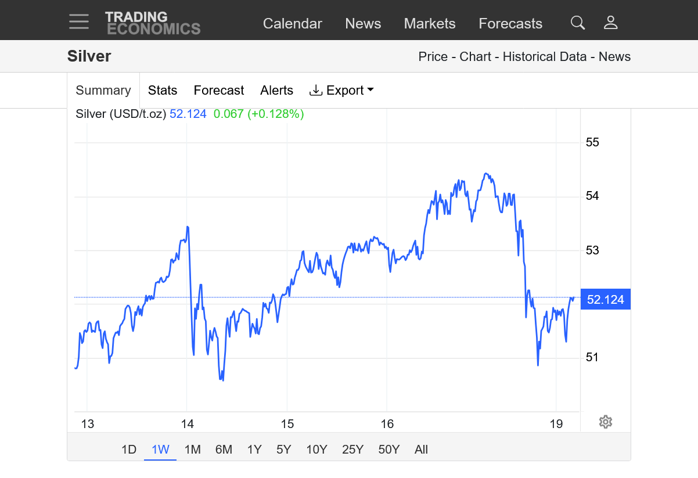
Task: Click the 52.124 current price label
Action: tap(605, 300)
